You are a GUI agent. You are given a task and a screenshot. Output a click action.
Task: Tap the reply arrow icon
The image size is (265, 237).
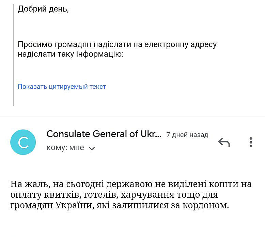click(x=224, y=142)
